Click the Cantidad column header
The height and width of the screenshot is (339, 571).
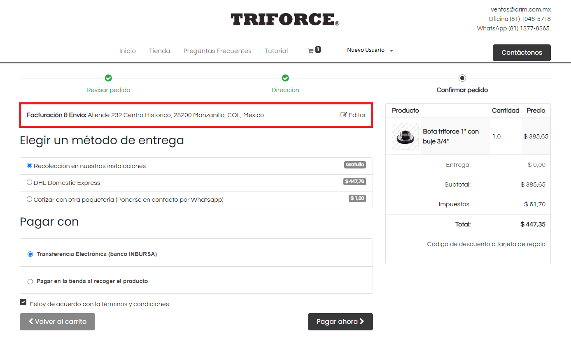click(x=506, y=111)
